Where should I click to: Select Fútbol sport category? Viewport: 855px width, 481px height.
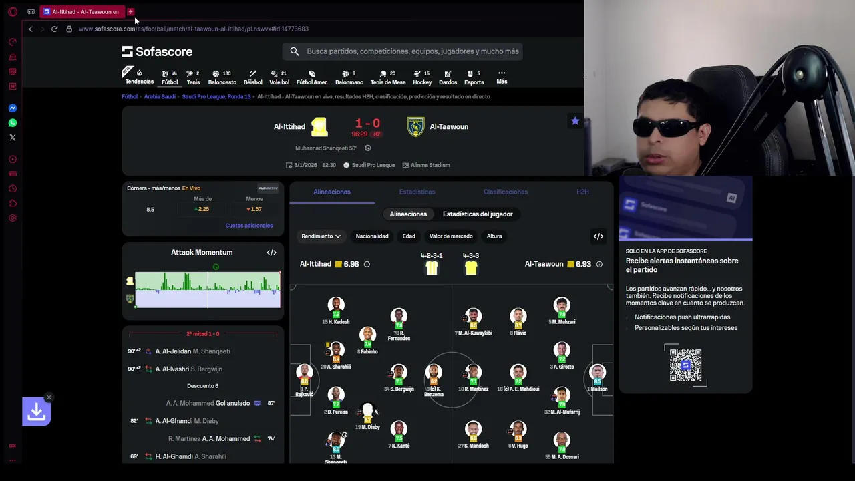(x=170, y=77)
